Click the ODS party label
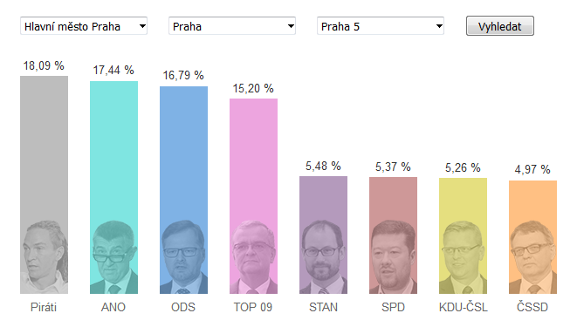Viewport: 577px width, 327px height. pos(183,307)
